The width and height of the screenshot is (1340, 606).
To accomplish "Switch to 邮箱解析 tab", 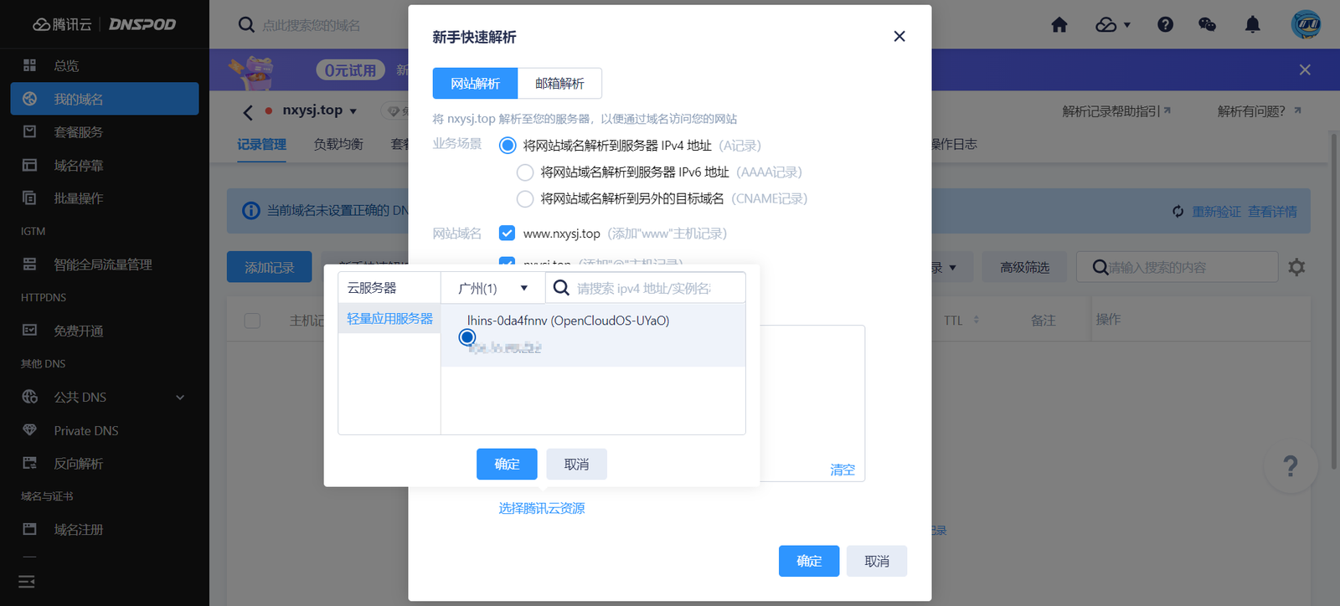I will coord(559,84).
